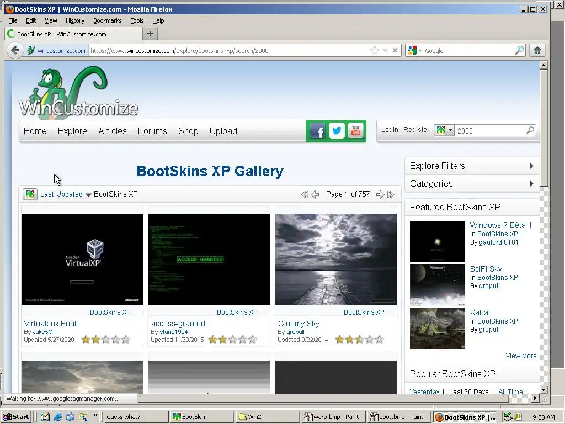Image resolution: width=565 pixels, height=424 pixels.
Task: Go to first page of gallery results
Action: [x=305, y=195]
